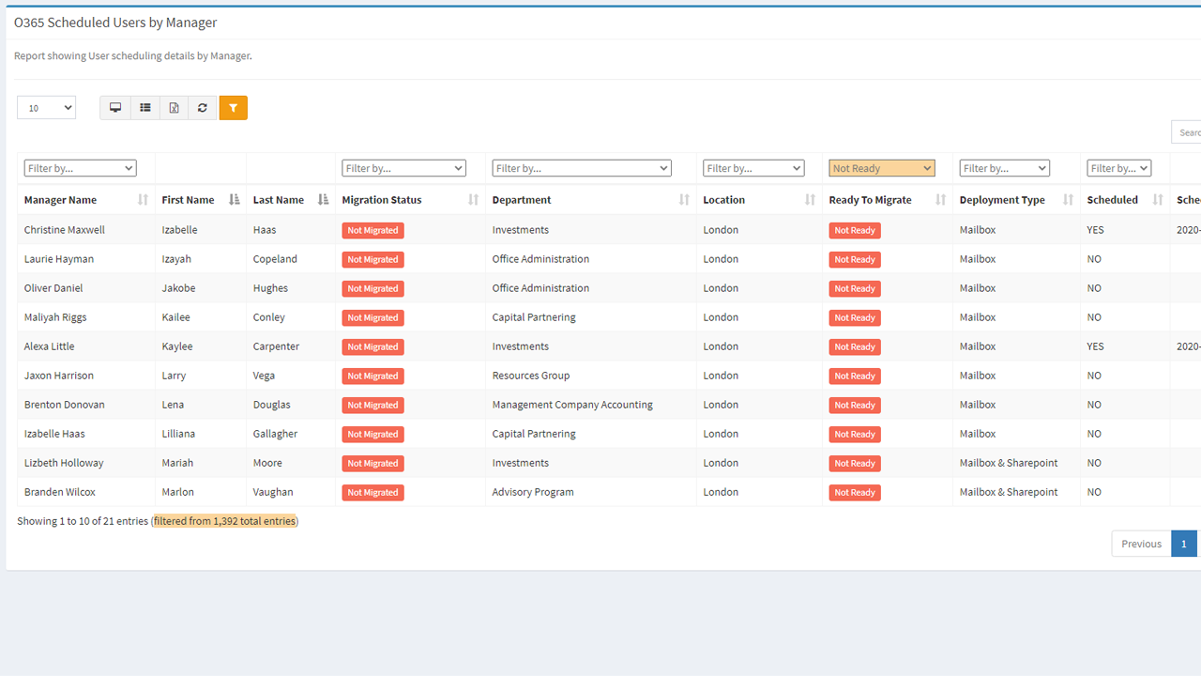The image size is (1201, 676).
Task: Open the orange filter toggle icon
Action: click(233, 107)
